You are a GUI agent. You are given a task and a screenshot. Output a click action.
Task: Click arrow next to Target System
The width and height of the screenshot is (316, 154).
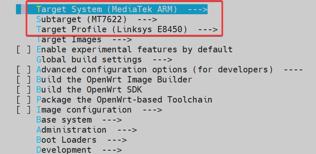tap(197, 10)
